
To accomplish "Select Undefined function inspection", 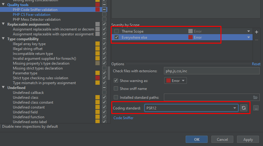I will pos(28,117).
